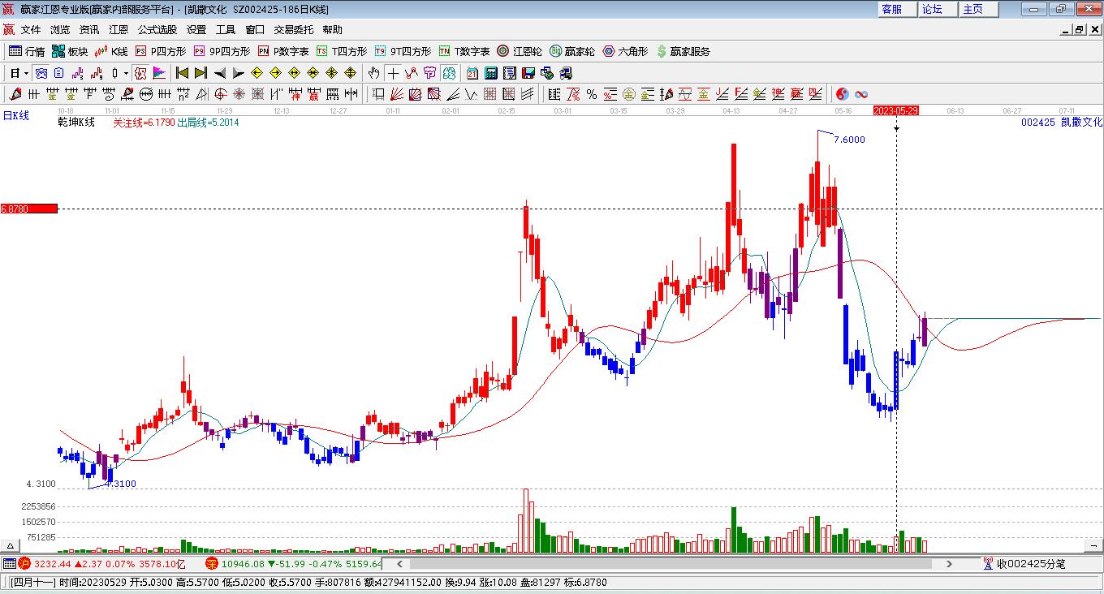The height and width of the screenshot is (594, 1104).
Task: Open the 9T四方形 tool
Action: (x=403, y=51)
